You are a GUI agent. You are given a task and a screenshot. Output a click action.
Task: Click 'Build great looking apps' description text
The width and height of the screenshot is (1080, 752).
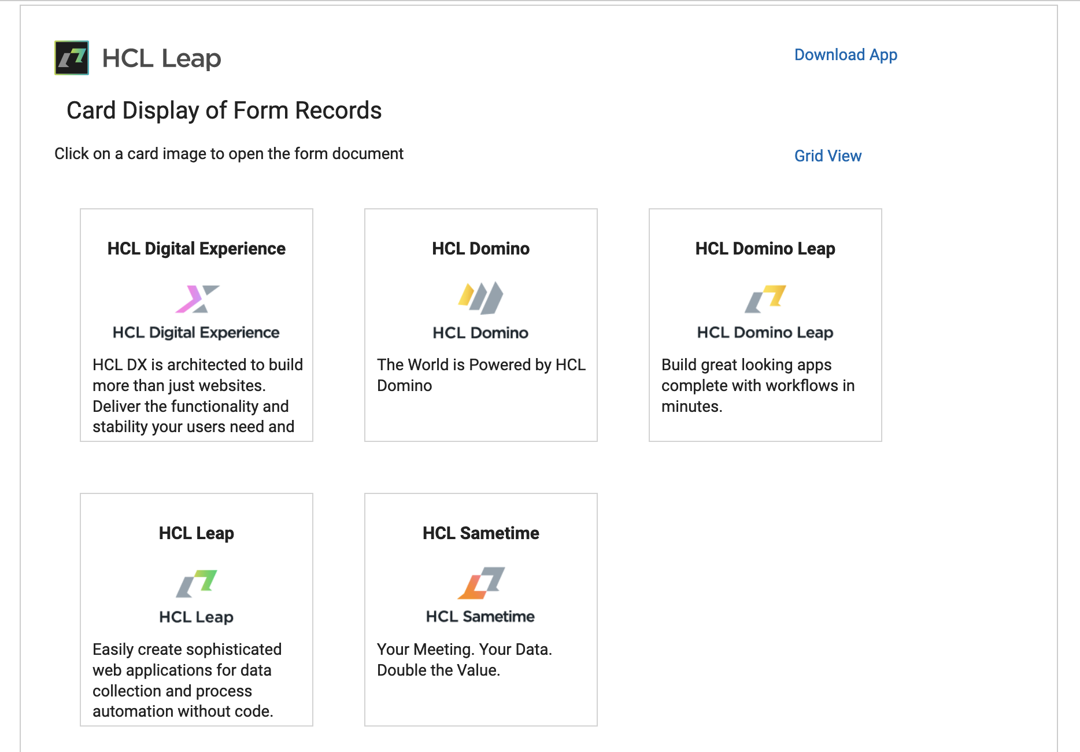click(758, 385)
